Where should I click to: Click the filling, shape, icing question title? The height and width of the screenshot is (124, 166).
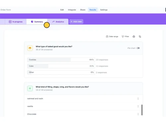point(62,87)
